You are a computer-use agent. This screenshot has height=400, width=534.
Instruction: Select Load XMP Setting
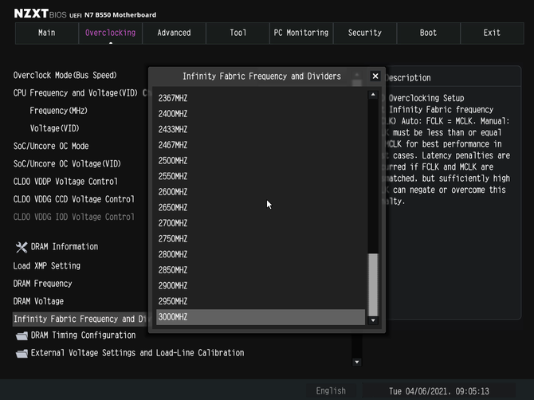[x=47, y=266]
